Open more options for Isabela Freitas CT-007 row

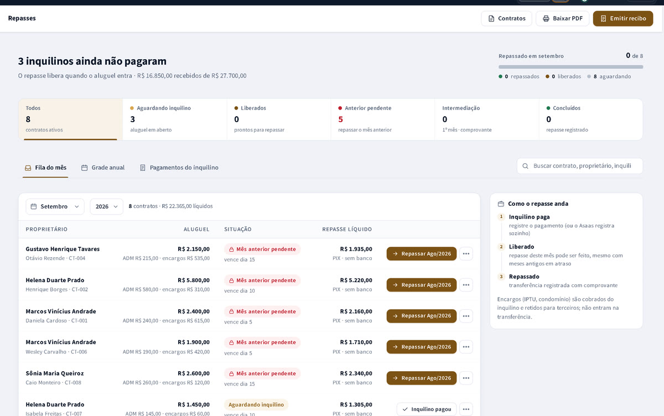[466, 409]
